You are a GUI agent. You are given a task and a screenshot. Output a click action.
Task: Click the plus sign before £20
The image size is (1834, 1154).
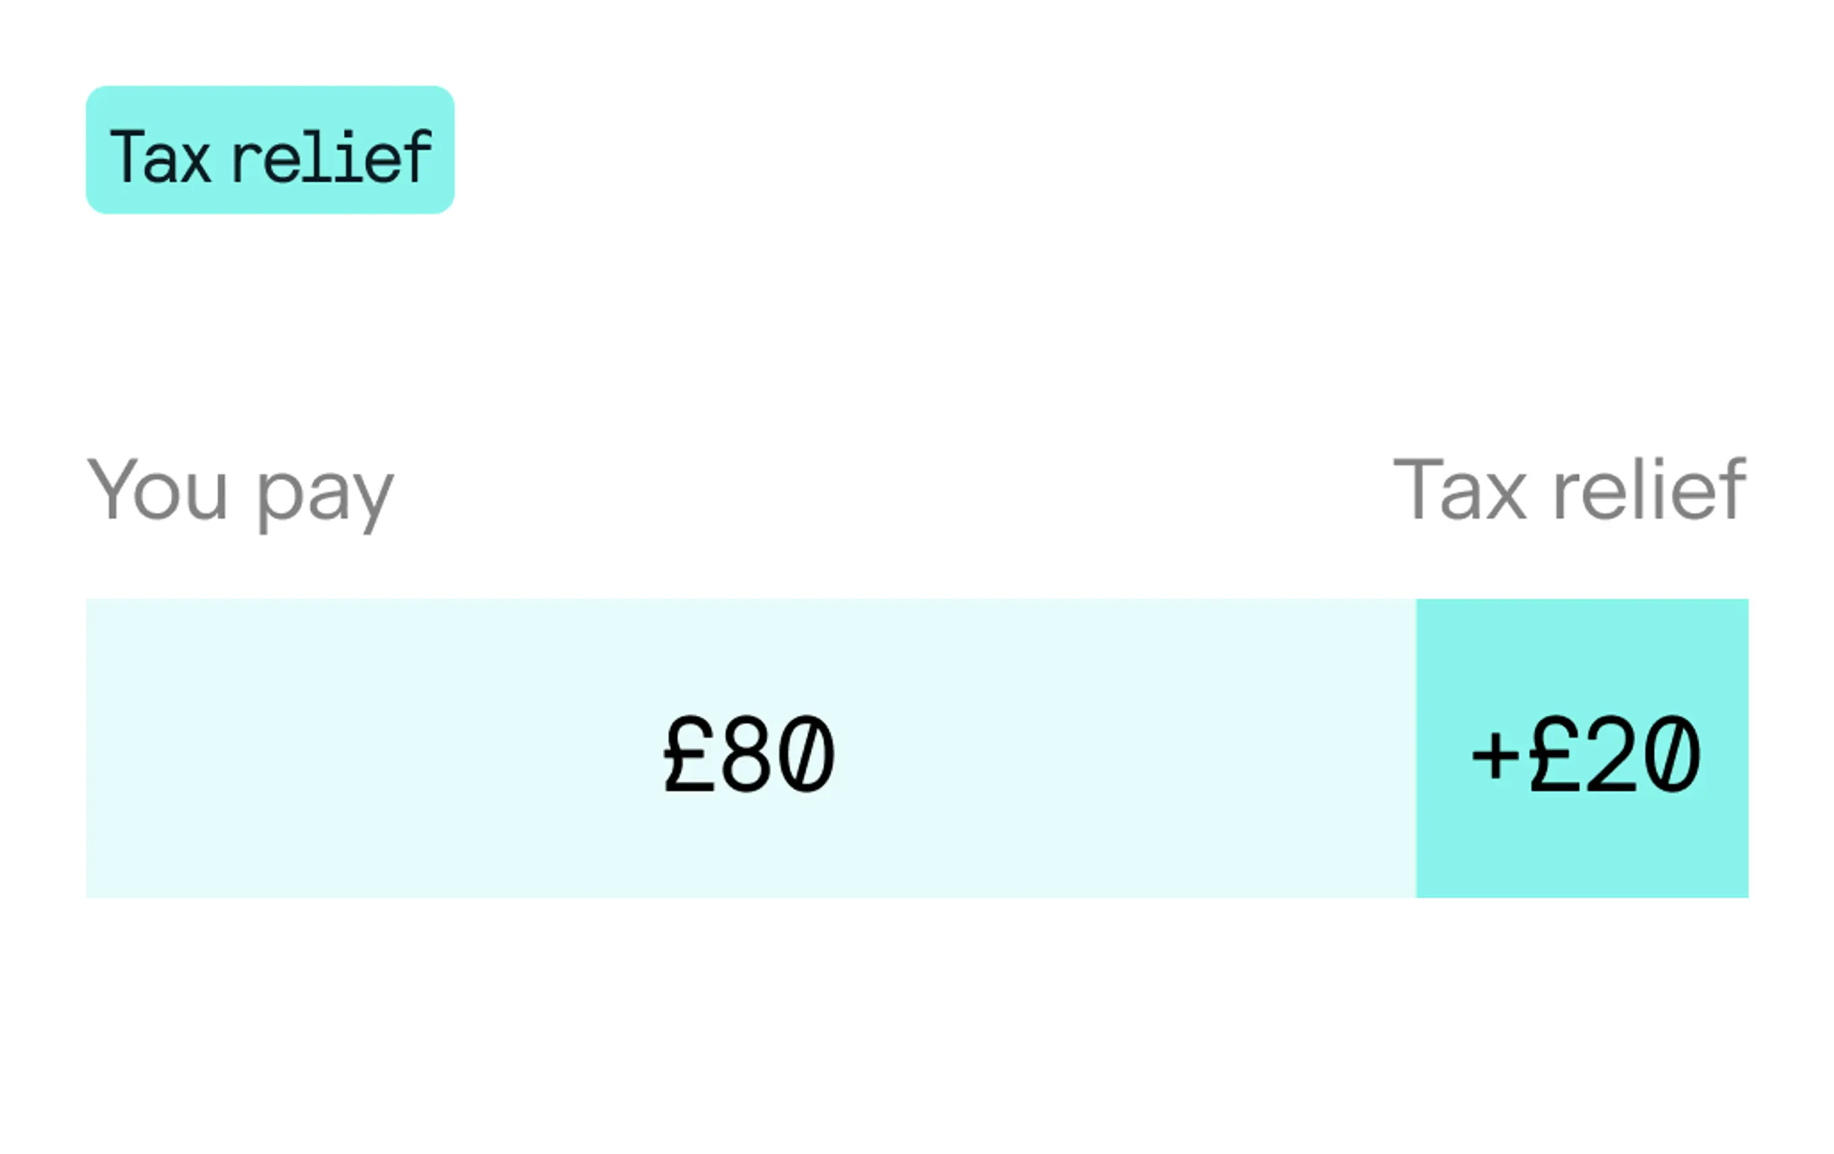[1496, 757]
